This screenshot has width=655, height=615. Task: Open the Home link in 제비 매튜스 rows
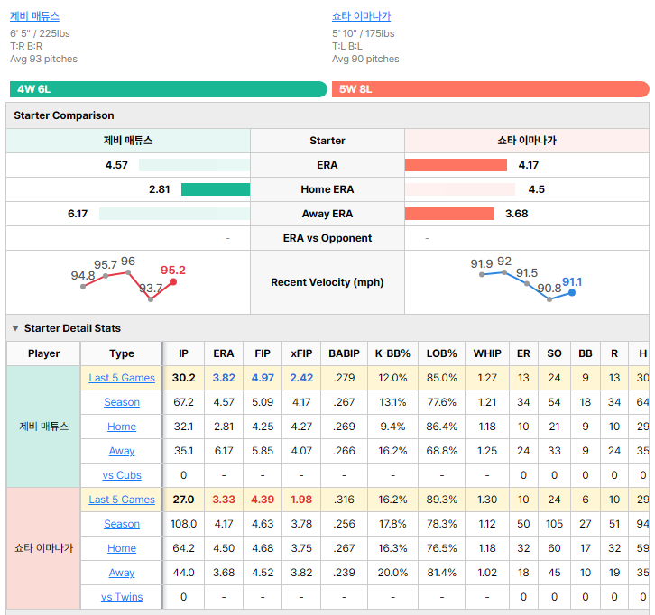point(122,427)
